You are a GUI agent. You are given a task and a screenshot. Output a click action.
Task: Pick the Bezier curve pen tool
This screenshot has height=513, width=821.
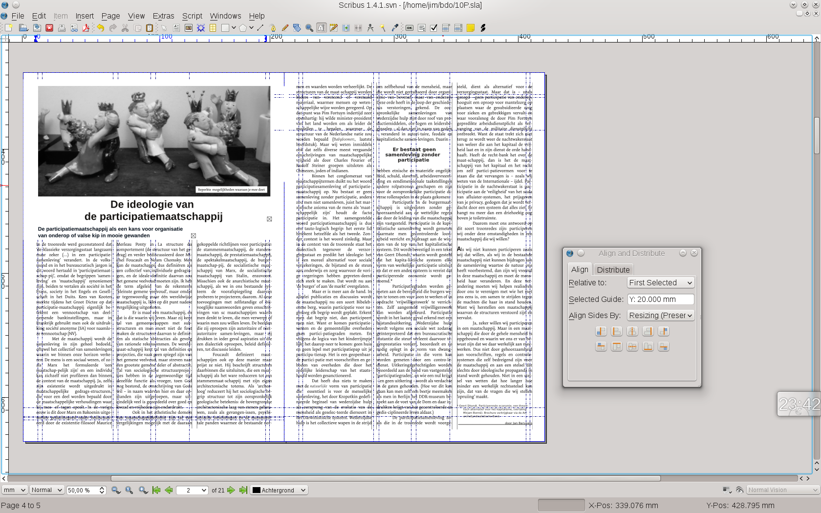click(x=273, y=28)
